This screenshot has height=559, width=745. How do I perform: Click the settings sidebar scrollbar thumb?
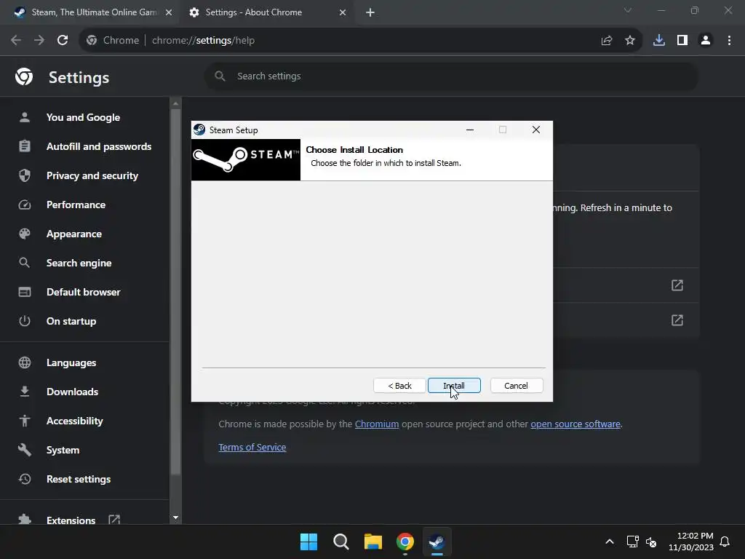[x=175, y=293]
